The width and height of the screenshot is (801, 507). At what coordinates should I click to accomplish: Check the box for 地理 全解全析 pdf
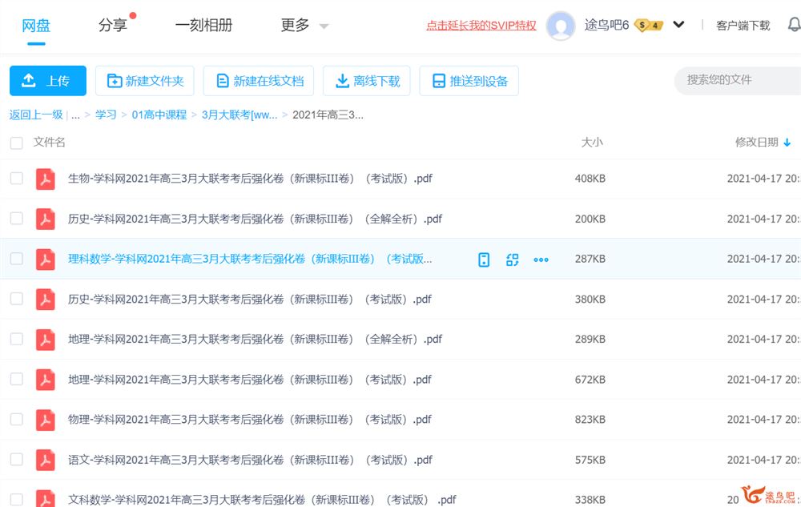[x=16, y=339]
